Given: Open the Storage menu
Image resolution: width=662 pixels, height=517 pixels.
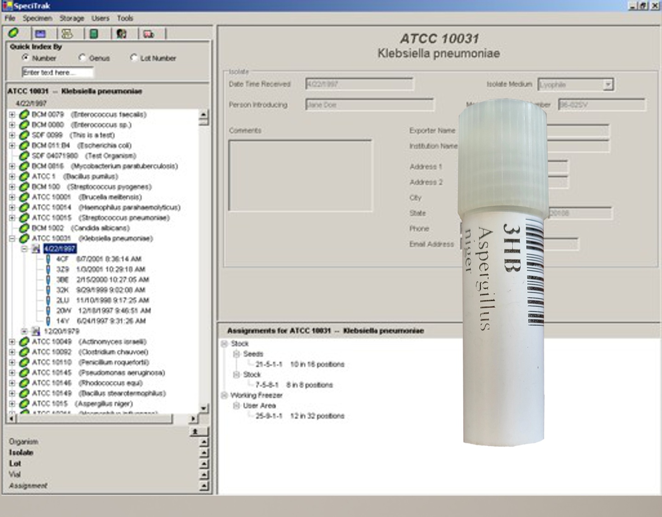Looking at the screenshot, I should pyautogui.click(x=72, y=18).
